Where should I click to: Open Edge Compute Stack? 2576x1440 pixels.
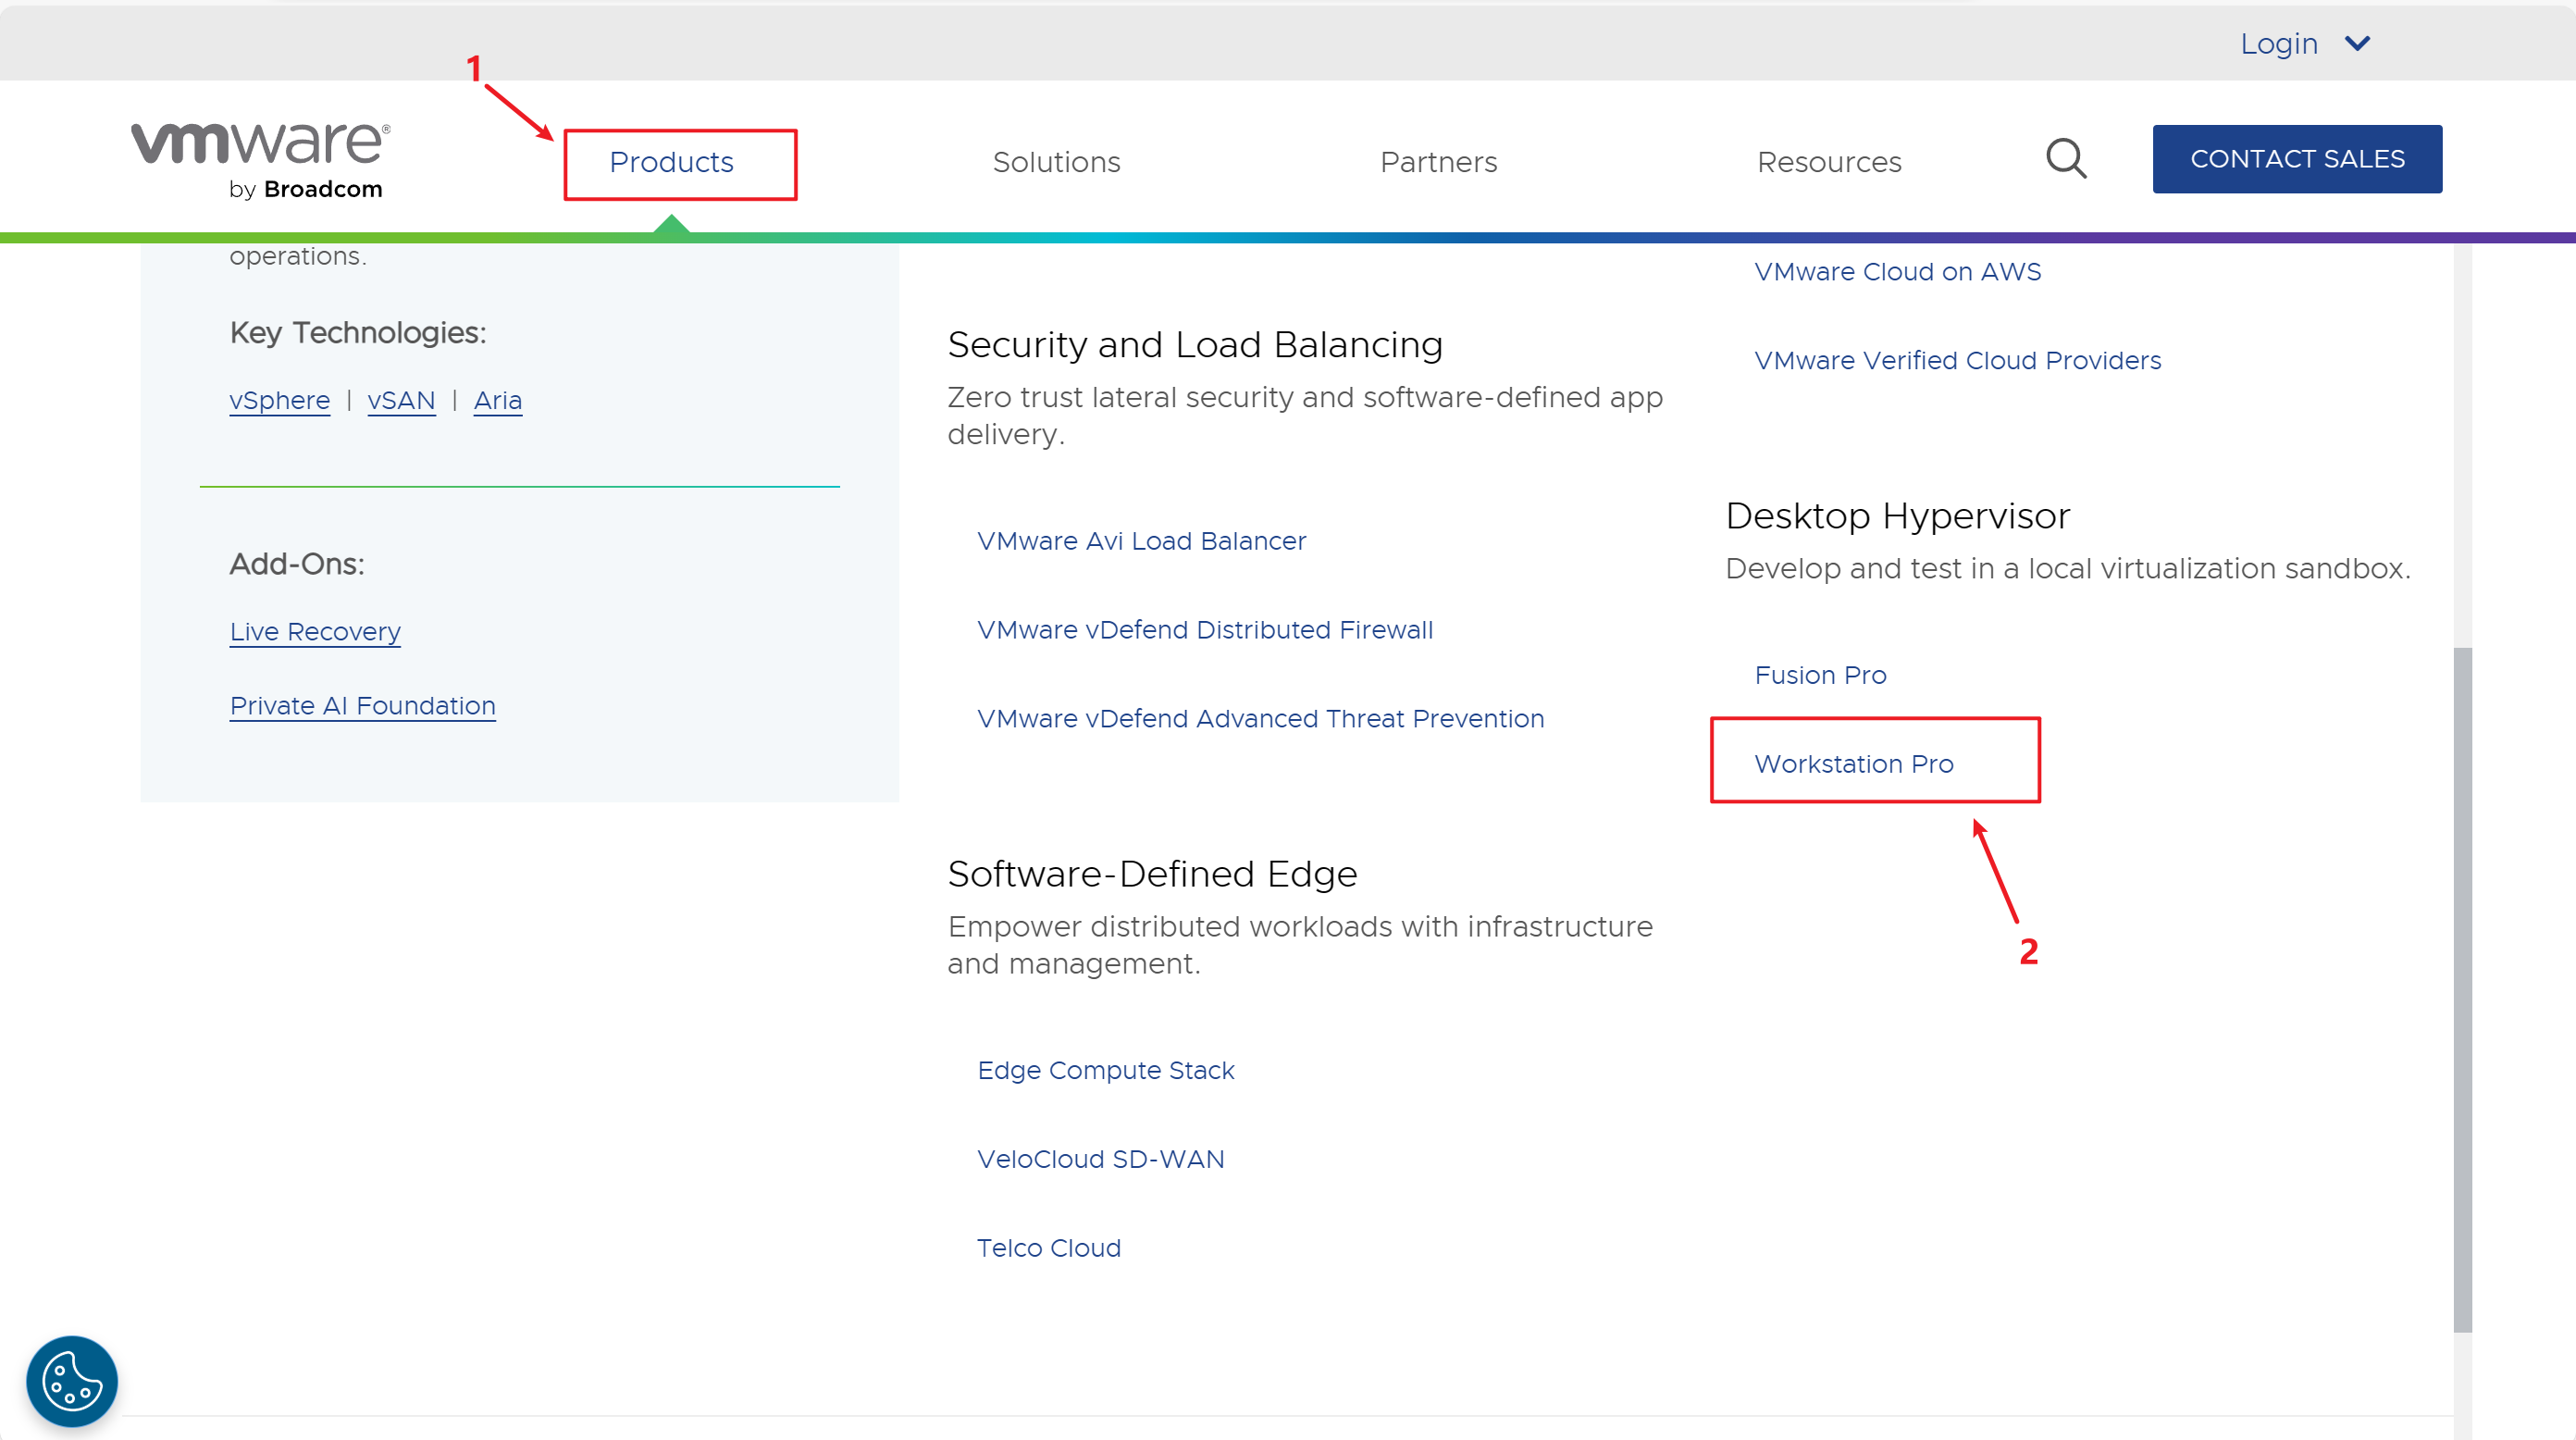click(x=1105, y=1071)
